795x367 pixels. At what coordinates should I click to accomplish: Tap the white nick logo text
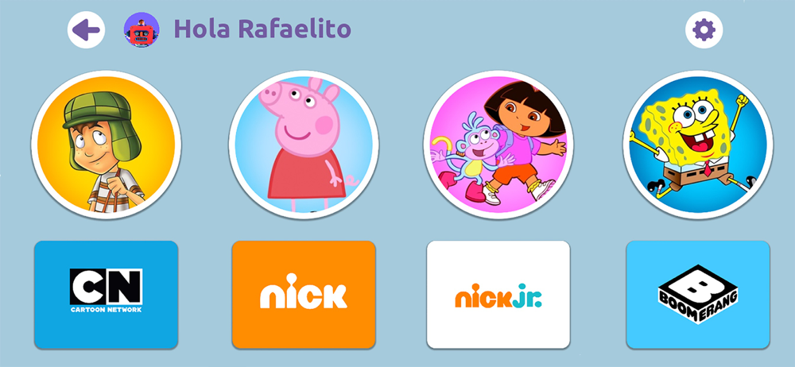coord(304,292)
